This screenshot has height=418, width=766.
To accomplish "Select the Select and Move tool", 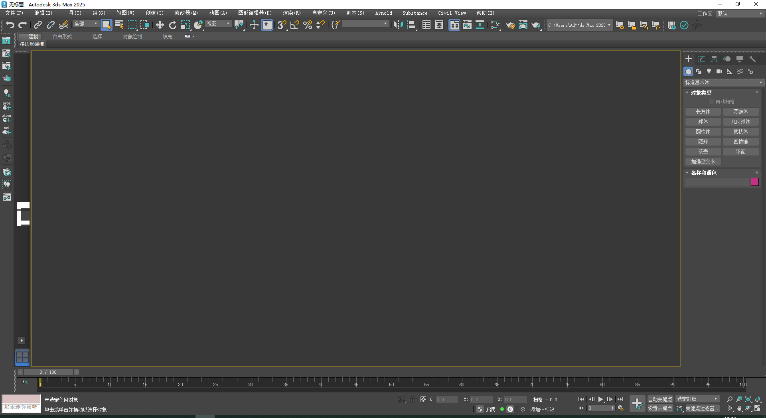I will 160,25.
